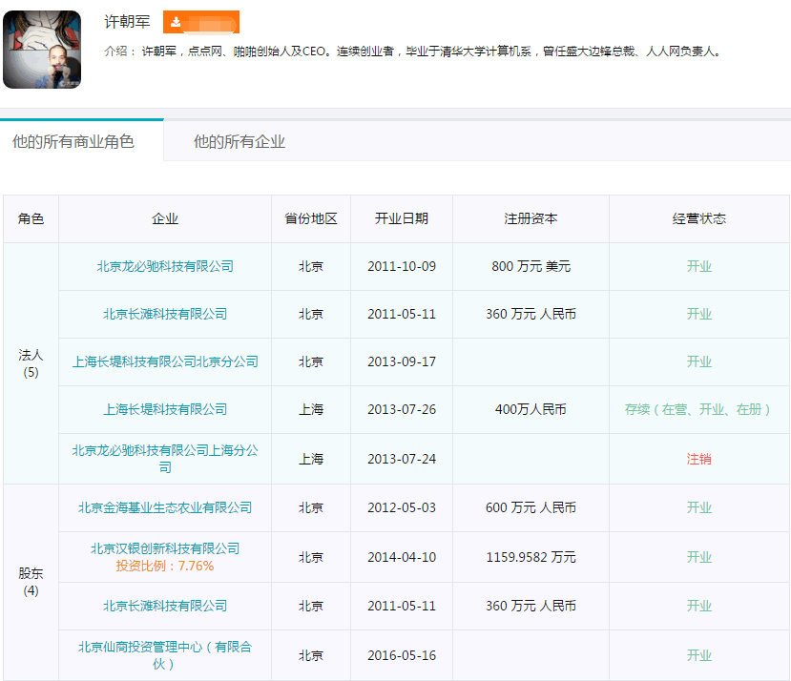This screenshot has height=681, width=791.
Task: Click the 注册资本 column header
Action: pos(531,219)
